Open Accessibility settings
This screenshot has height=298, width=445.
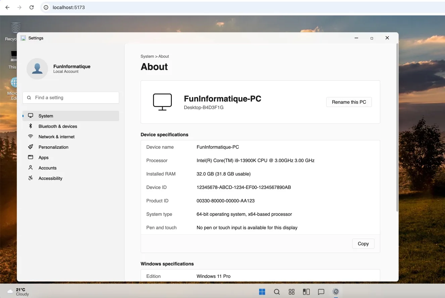pyautogui.click(x=50, y=178)
